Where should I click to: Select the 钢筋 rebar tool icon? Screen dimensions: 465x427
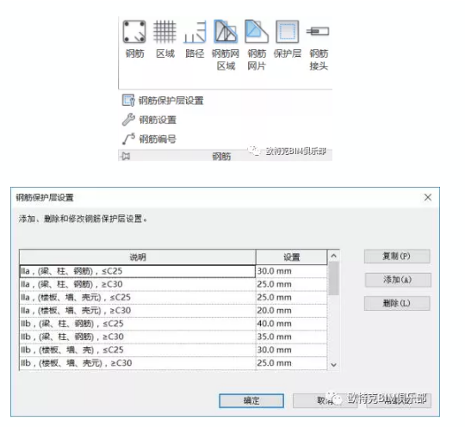[x=134, y=32]
